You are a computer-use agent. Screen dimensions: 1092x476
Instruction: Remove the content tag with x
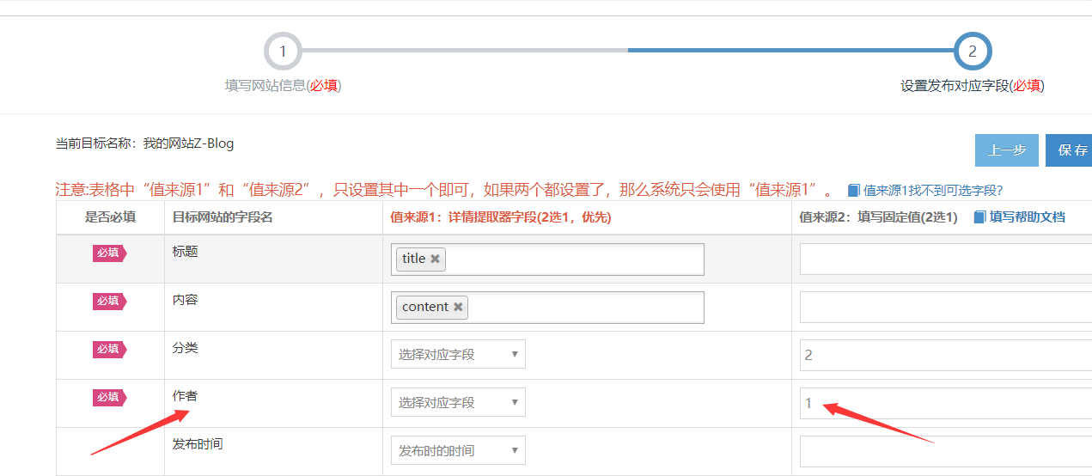tap(458, 307)
